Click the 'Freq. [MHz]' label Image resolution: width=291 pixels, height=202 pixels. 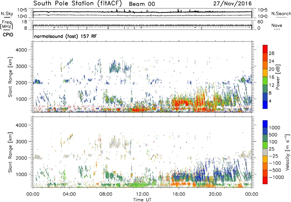(7, 24)
